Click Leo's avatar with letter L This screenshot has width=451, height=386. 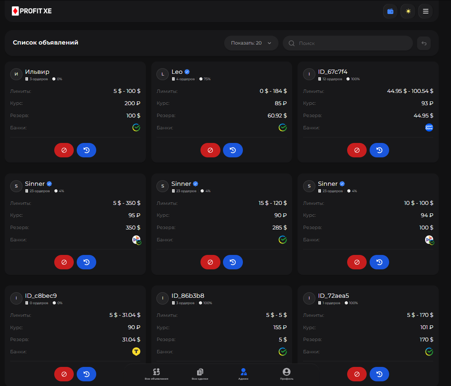click(162, 74)
